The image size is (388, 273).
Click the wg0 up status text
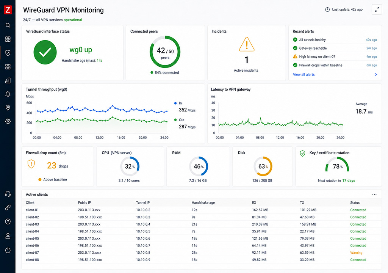click(x=81, y=50)
